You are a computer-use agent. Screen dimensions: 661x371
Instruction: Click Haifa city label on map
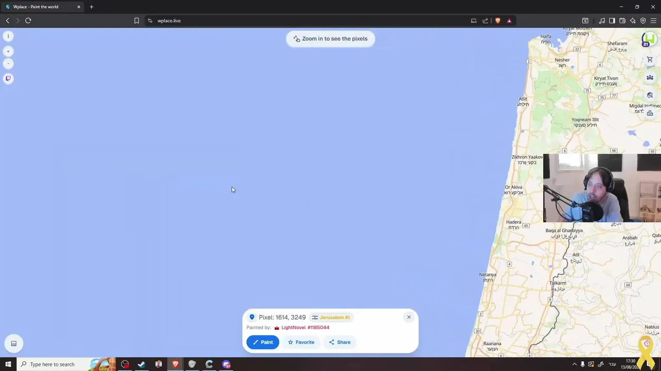tap(546, 39)
